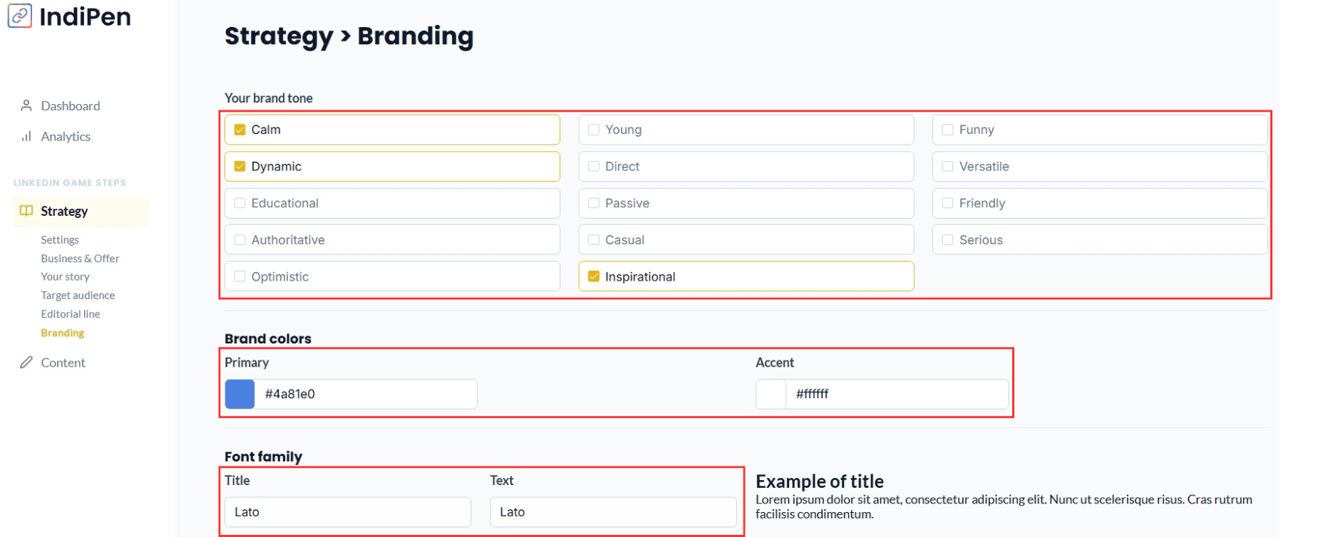Check the Friendly tone option
Image resolution: width=1333 pixels, height=537 pixels.
[947, 203]
